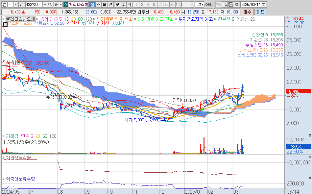This screenshot has width=312, height=194.
Task: Open the custom interval dropdown
Action: click(192, 5)
